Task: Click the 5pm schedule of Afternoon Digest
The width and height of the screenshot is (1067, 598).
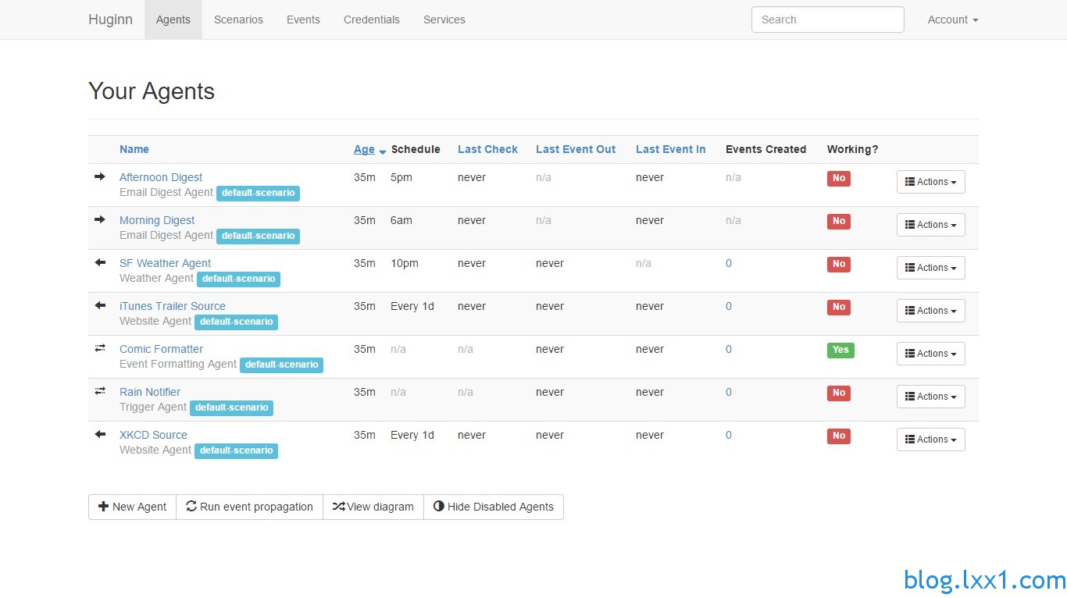Action: 401,177
